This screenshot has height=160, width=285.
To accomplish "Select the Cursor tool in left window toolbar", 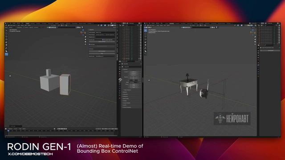I will [x=6, y=33].
